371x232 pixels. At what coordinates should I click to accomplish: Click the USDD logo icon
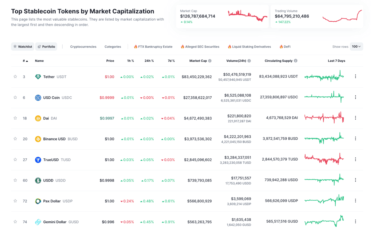pos(38,180)
